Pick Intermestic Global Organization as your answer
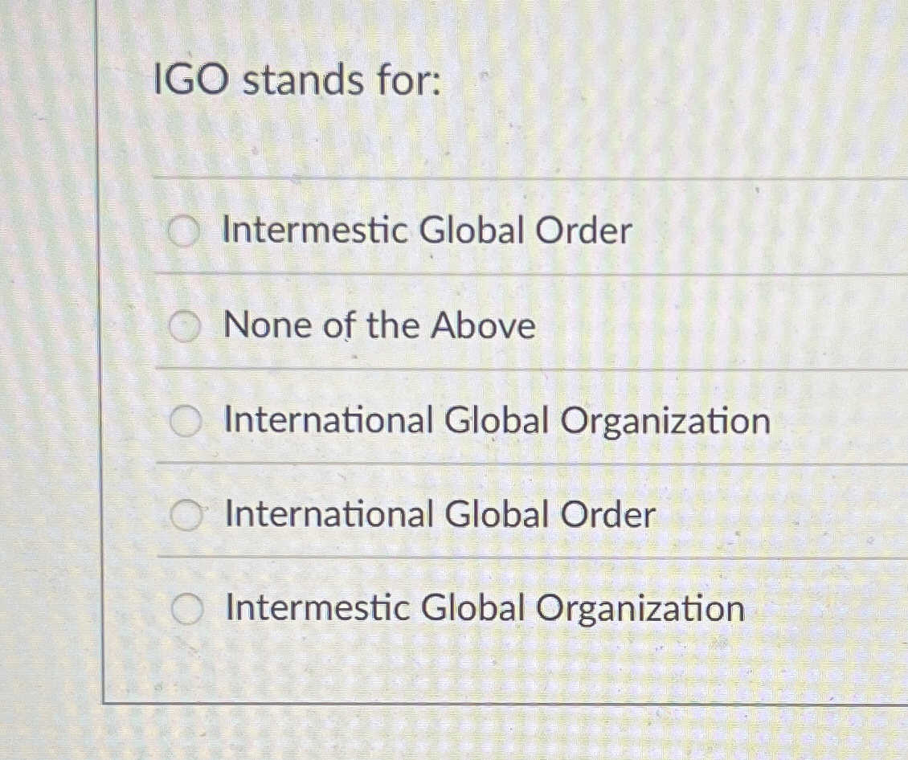The image size is (908, 760). coord(190,608)
